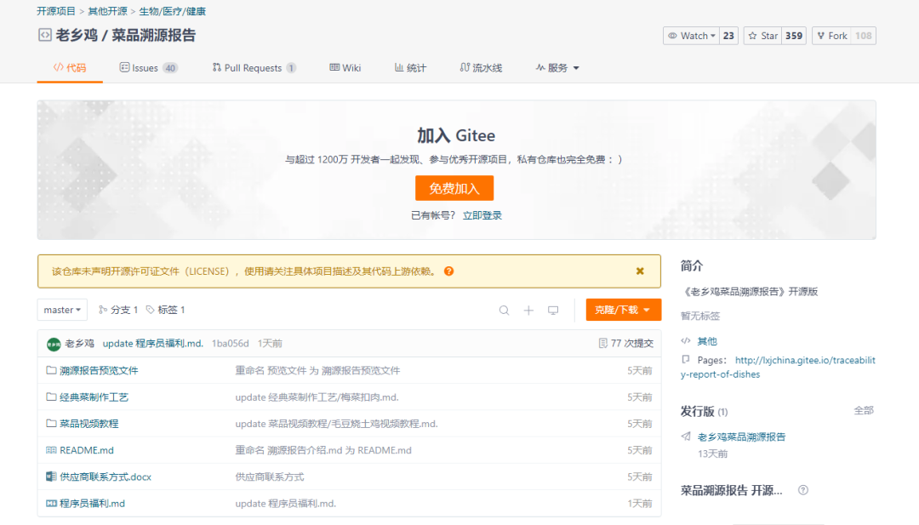This screenshot has height=525, width=919.
Task: Click owner name 老乡鸡 in title
Action: (77, 35)
